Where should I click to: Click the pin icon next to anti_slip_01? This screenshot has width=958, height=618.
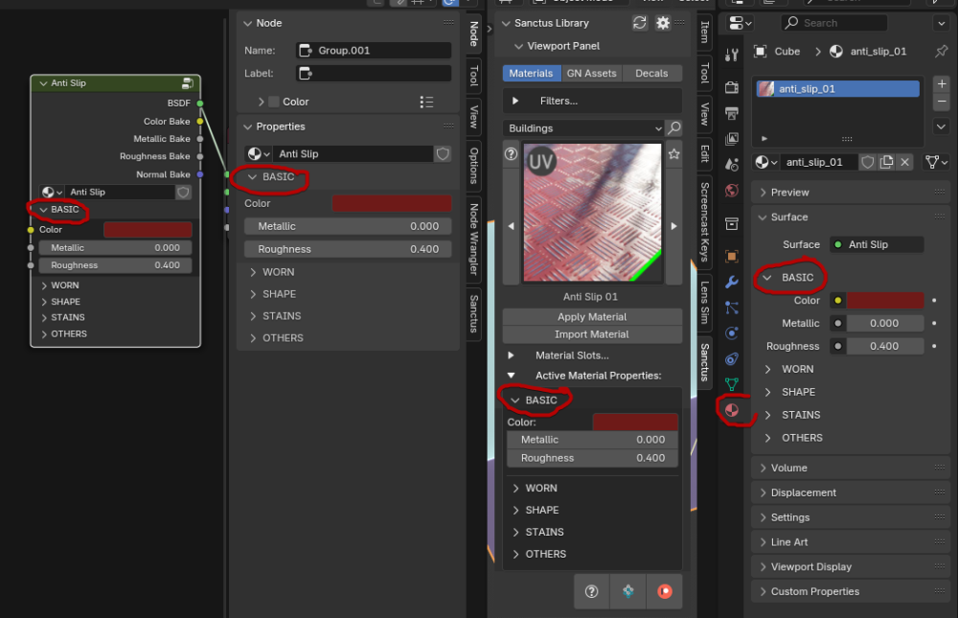coord(942,52)
